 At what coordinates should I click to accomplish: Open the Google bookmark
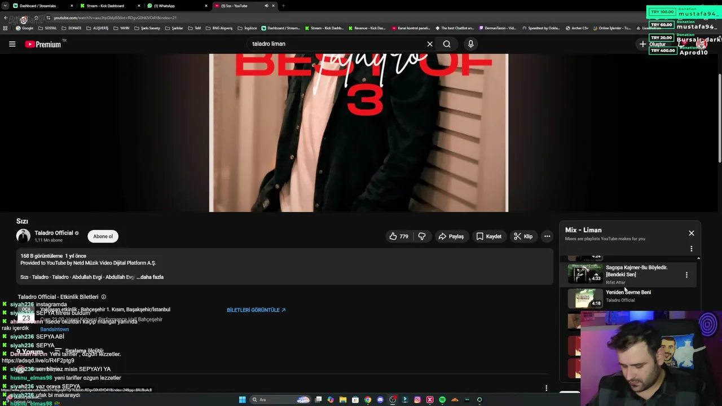point(24,28)
